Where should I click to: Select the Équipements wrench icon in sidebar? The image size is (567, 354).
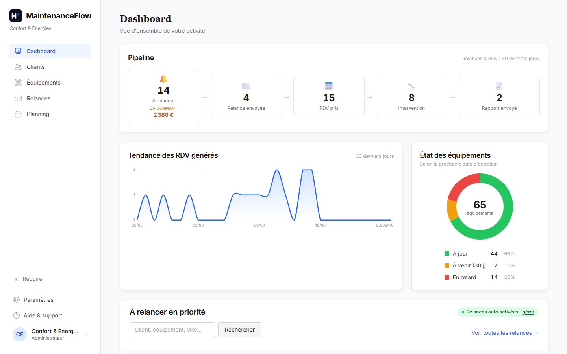click(18, 83)
